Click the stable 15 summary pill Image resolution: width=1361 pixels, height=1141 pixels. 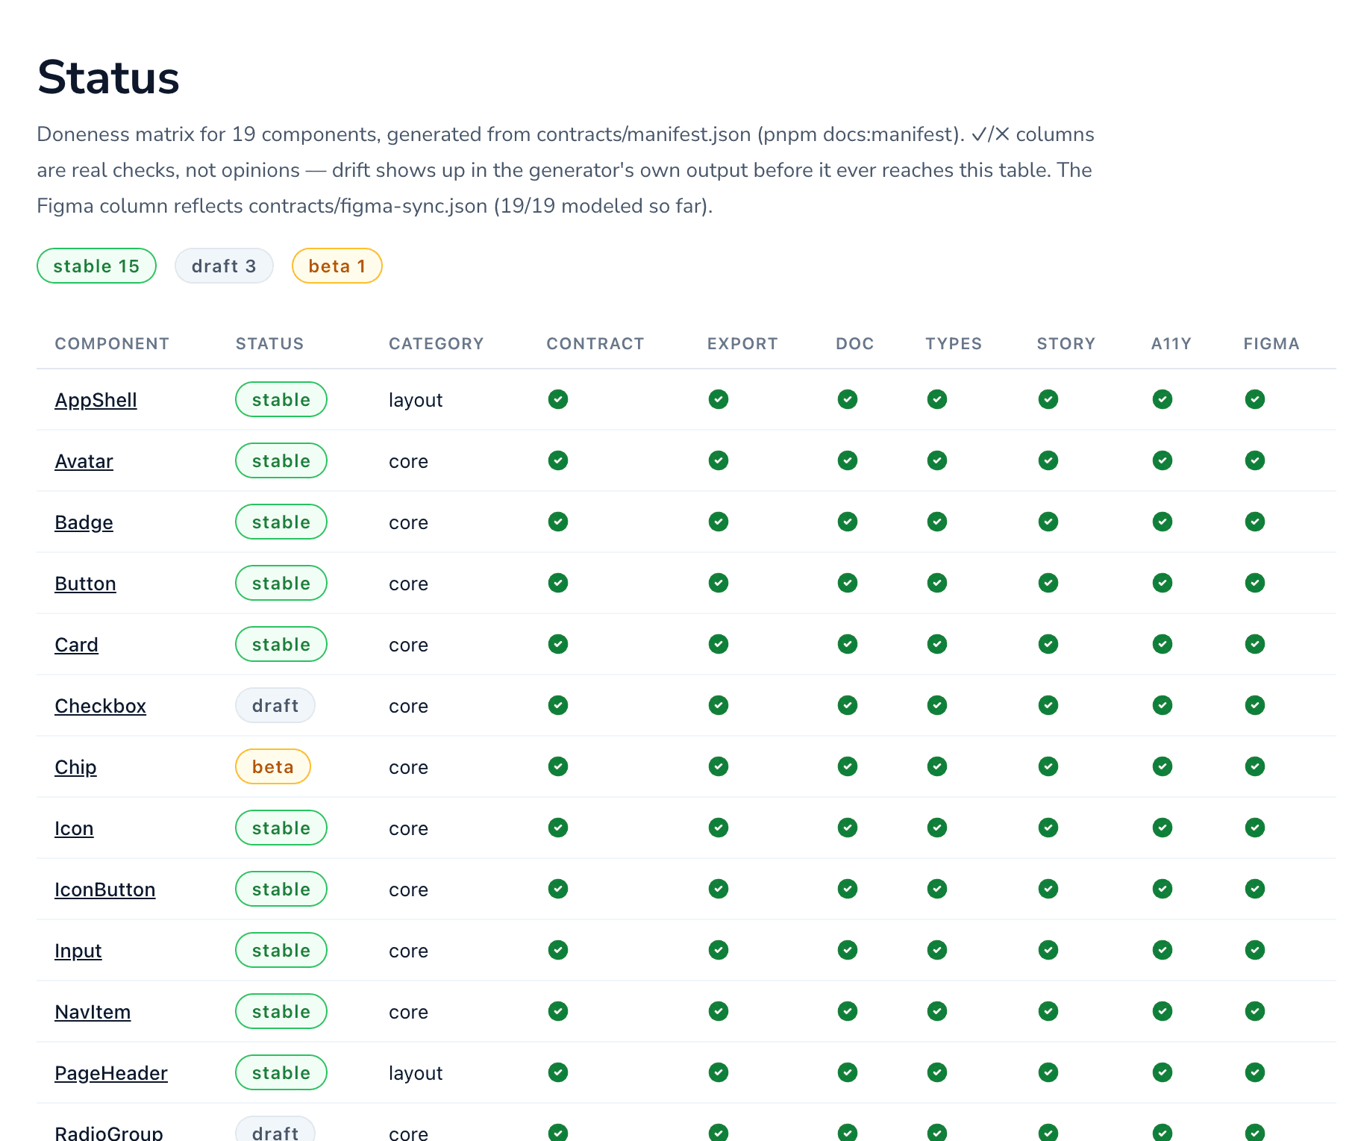96,266
